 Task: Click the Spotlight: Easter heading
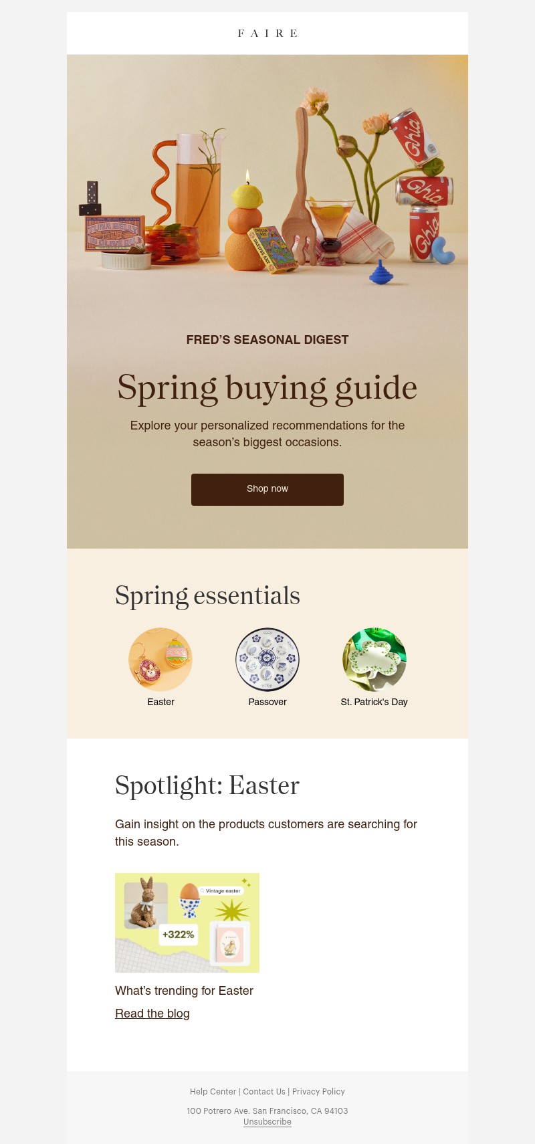pos(207,785)
